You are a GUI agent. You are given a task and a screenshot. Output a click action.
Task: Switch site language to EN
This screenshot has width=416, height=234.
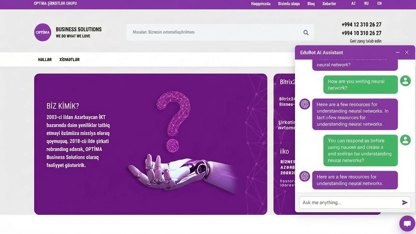(x=379, y=3)
